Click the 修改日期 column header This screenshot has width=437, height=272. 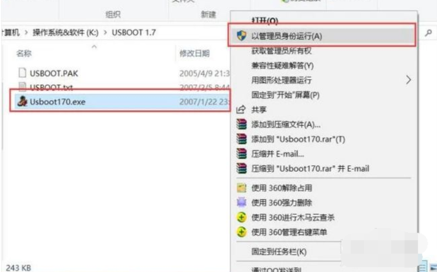[195, 53]
